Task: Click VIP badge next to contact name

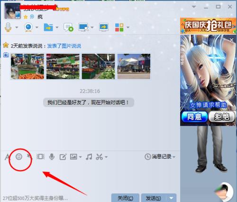Action: point(63,9)
